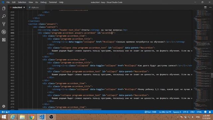Click class="answers" on line 443

(x=47, y=24)
